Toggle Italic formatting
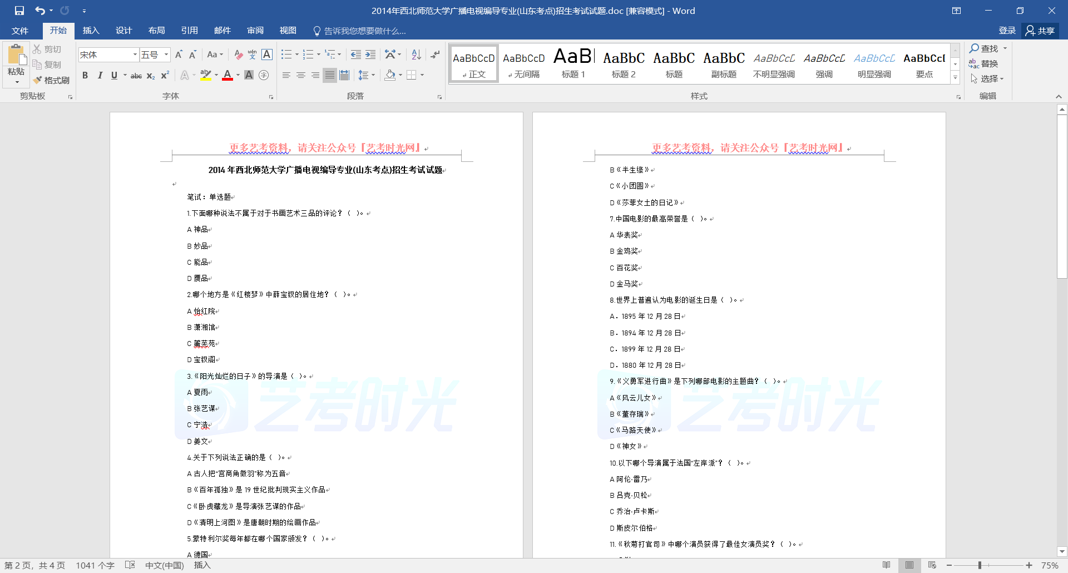This screenshot has height=573, width=1068. (100, 75)
